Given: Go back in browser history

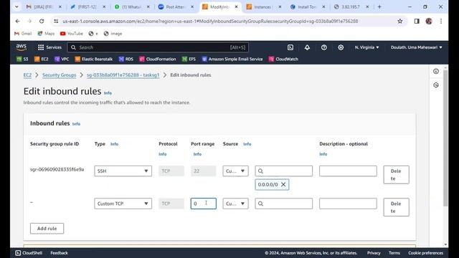Looking at the screenshot, I should click(17, 21).
